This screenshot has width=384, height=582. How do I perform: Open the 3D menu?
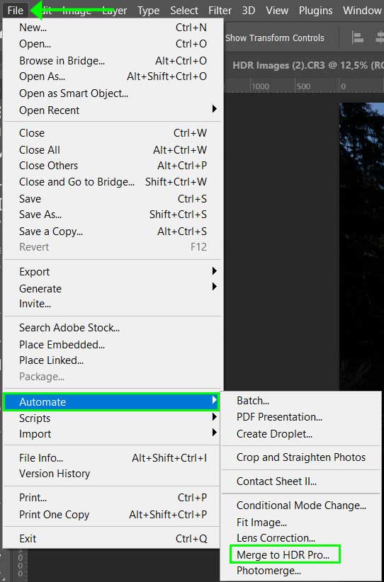[x=249, y=11]
